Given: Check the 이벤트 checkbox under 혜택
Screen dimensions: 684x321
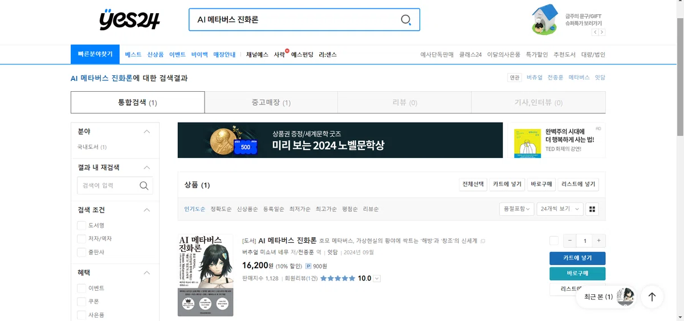Looking at the screenshot, I should [82, 288].
